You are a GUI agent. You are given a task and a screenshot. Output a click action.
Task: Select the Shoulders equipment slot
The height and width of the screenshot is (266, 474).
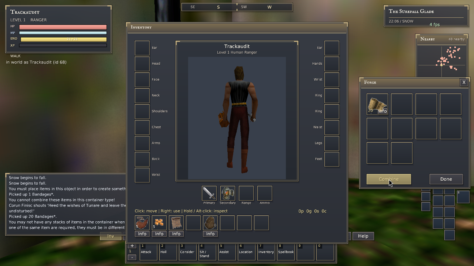click(142, 112)
